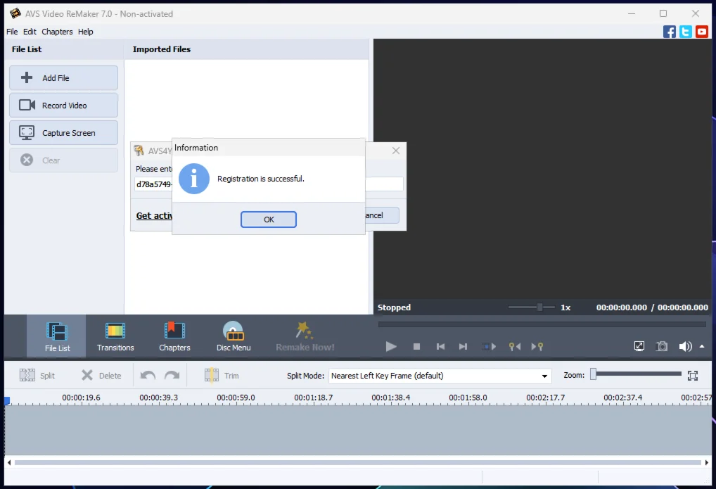716x489 pixels.
Task: Jump to the next frame
Action: 463,346
